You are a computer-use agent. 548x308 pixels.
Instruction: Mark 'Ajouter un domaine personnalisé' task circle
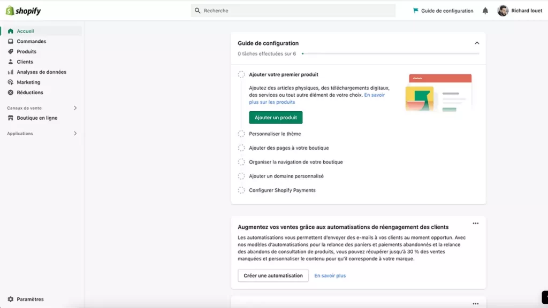(241, 176)
